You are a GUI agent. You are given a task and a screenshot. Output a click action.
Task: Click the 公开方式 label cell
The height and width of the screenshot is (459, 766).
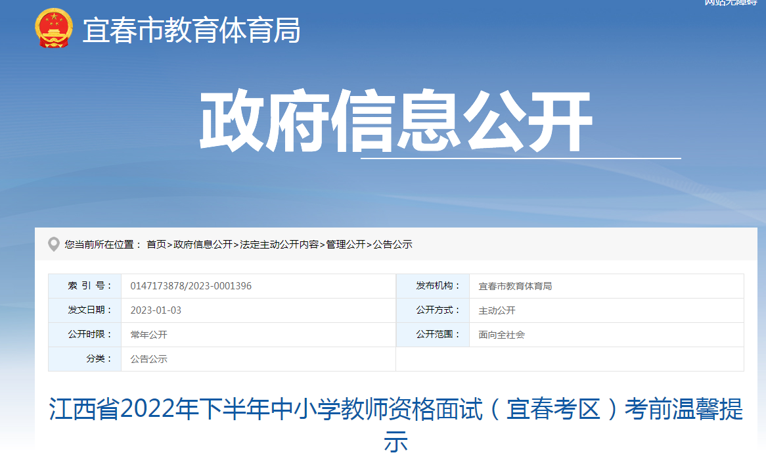[433, 310]
